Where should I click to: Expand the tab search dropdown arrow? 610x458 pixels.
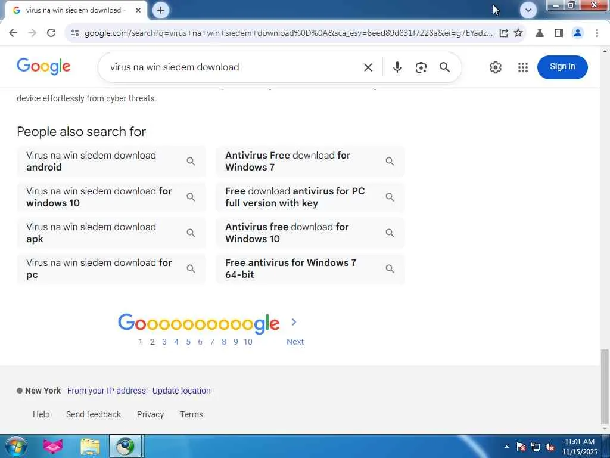click(528, 10)
